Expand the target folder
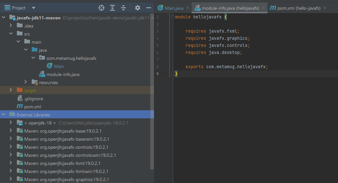 11,90
